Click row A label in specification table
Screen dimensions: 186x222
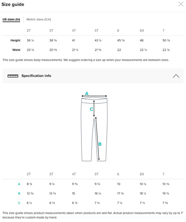pyautogui.click(x=19, y=184)
